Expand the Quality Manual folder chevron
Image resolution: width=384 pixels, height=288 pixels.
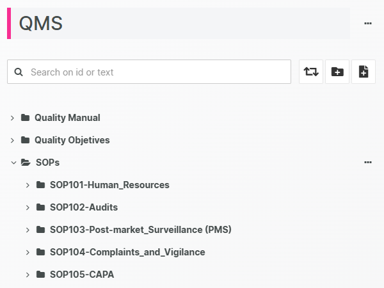[x=12, y=118]
